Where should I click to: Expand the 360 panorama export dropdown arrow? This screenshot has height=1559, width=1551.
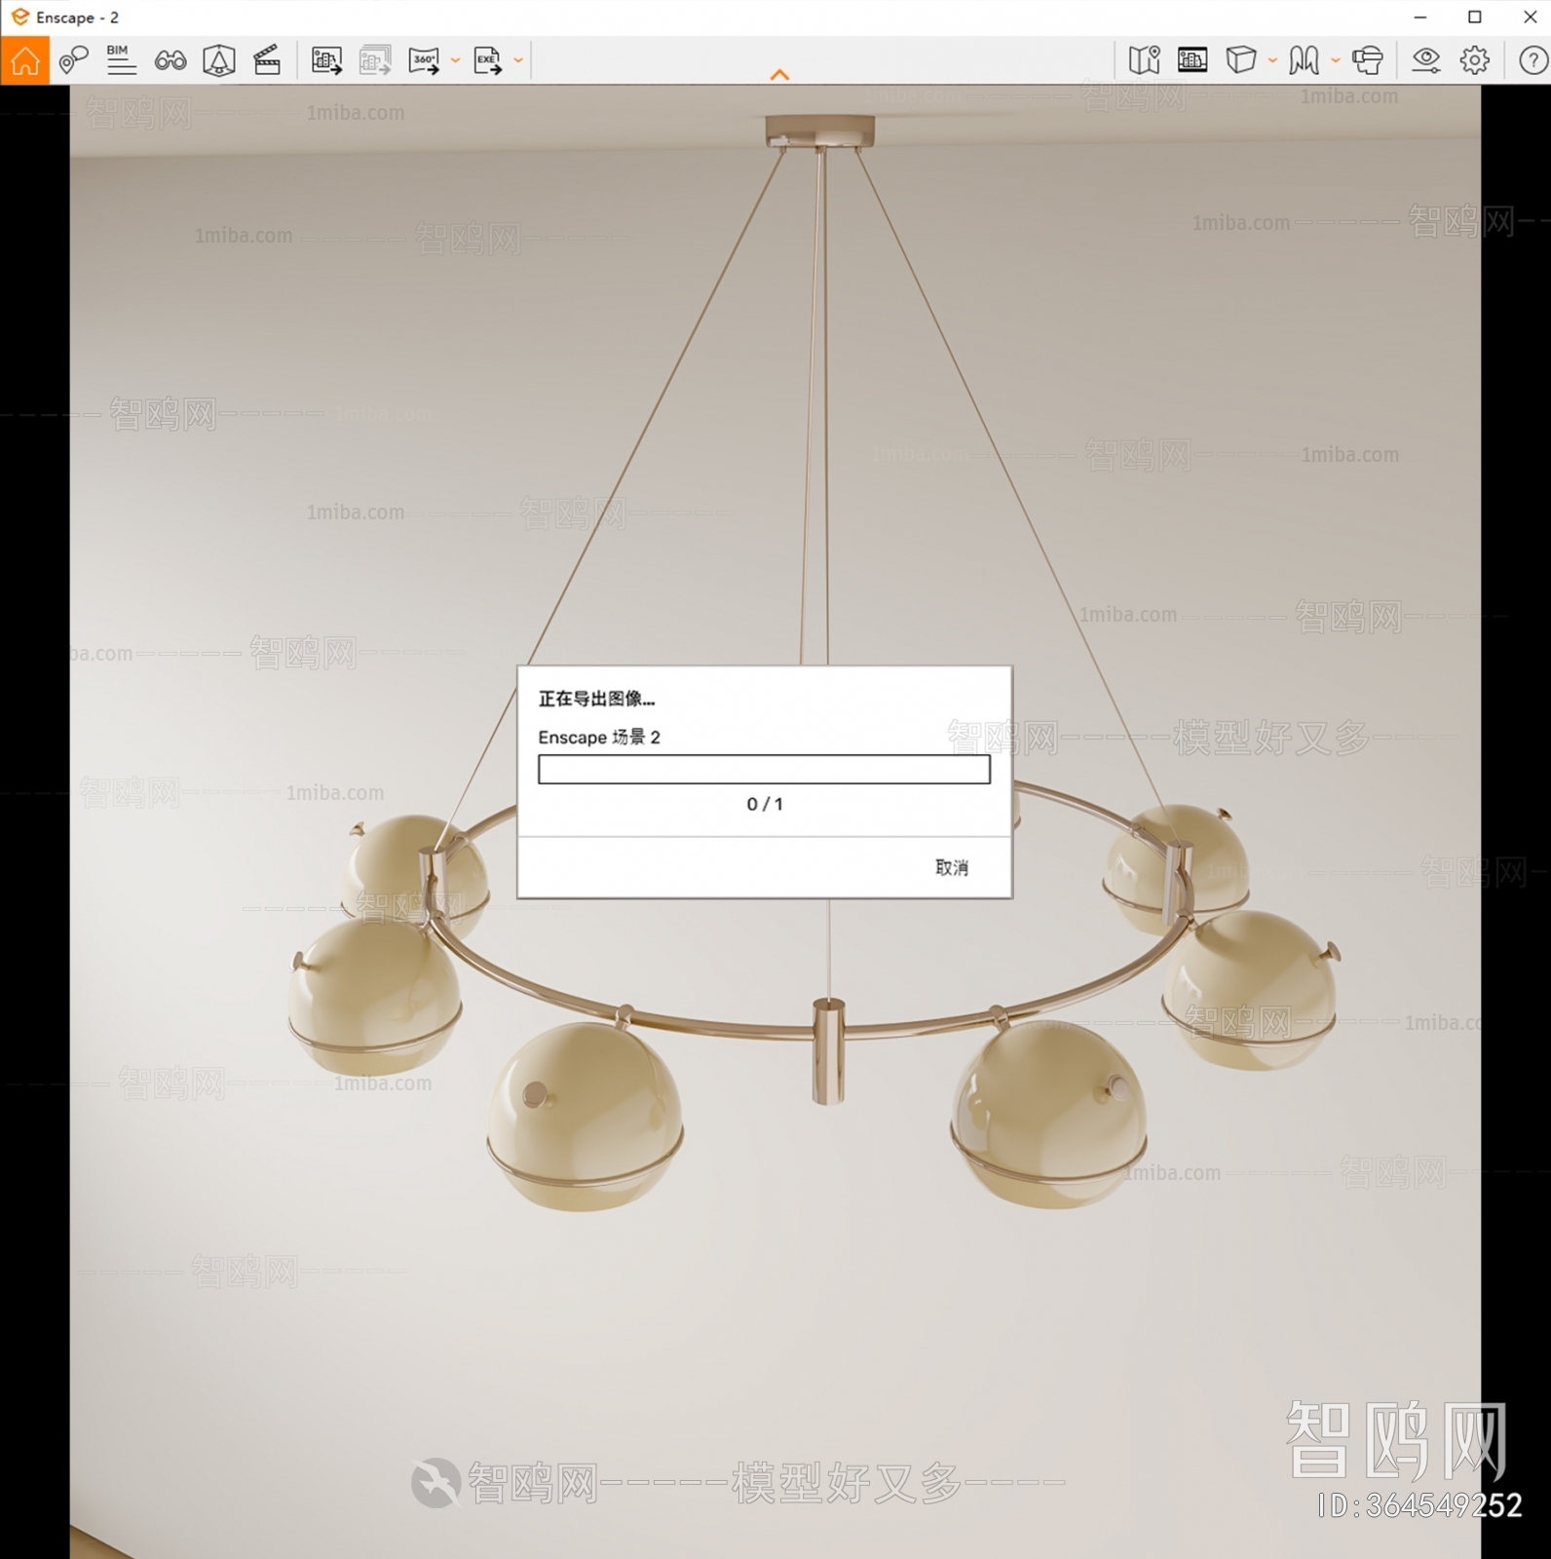pyautogui.click(x=455, y=60)
